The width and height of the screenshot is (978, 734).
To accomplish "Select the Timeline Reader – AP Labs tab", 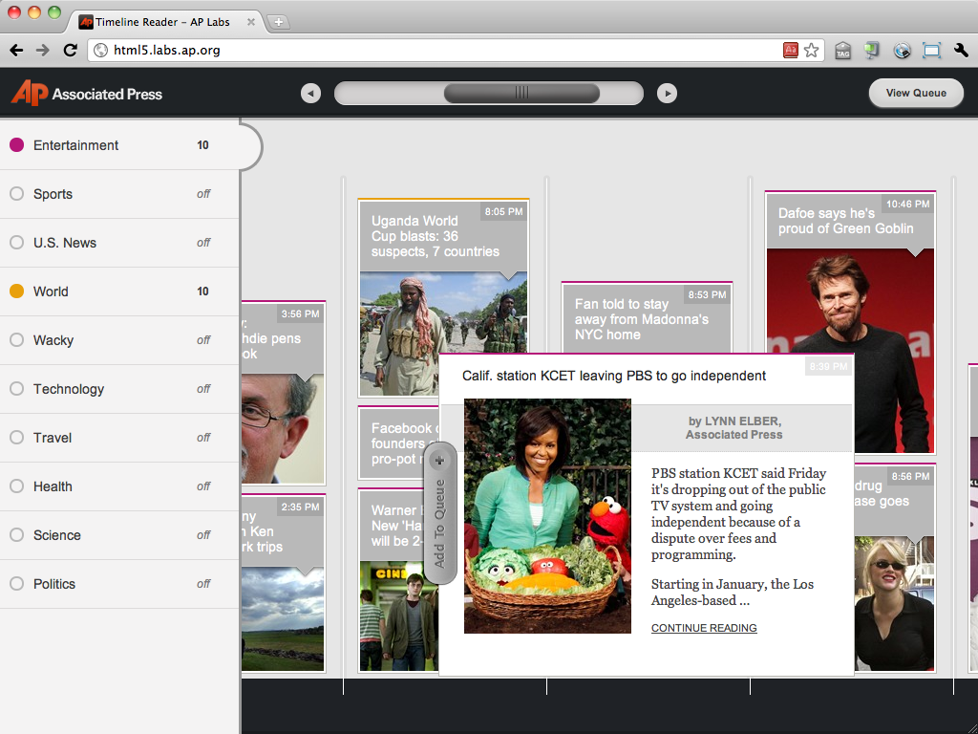I will [162, 22].
